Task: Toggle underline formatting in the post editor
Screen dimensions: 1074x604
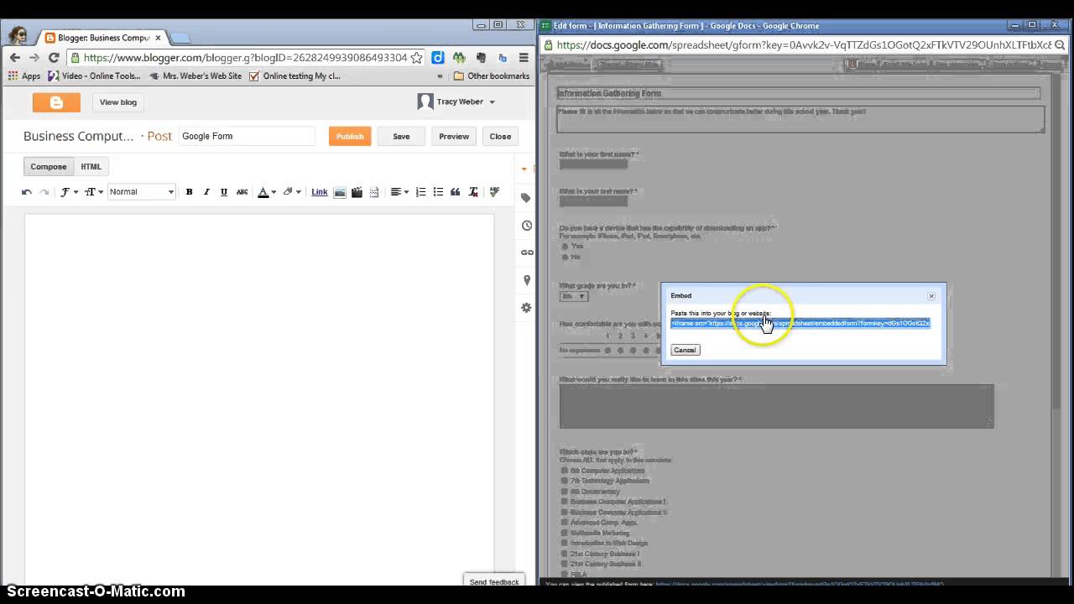Action: [x=224, y=192]
